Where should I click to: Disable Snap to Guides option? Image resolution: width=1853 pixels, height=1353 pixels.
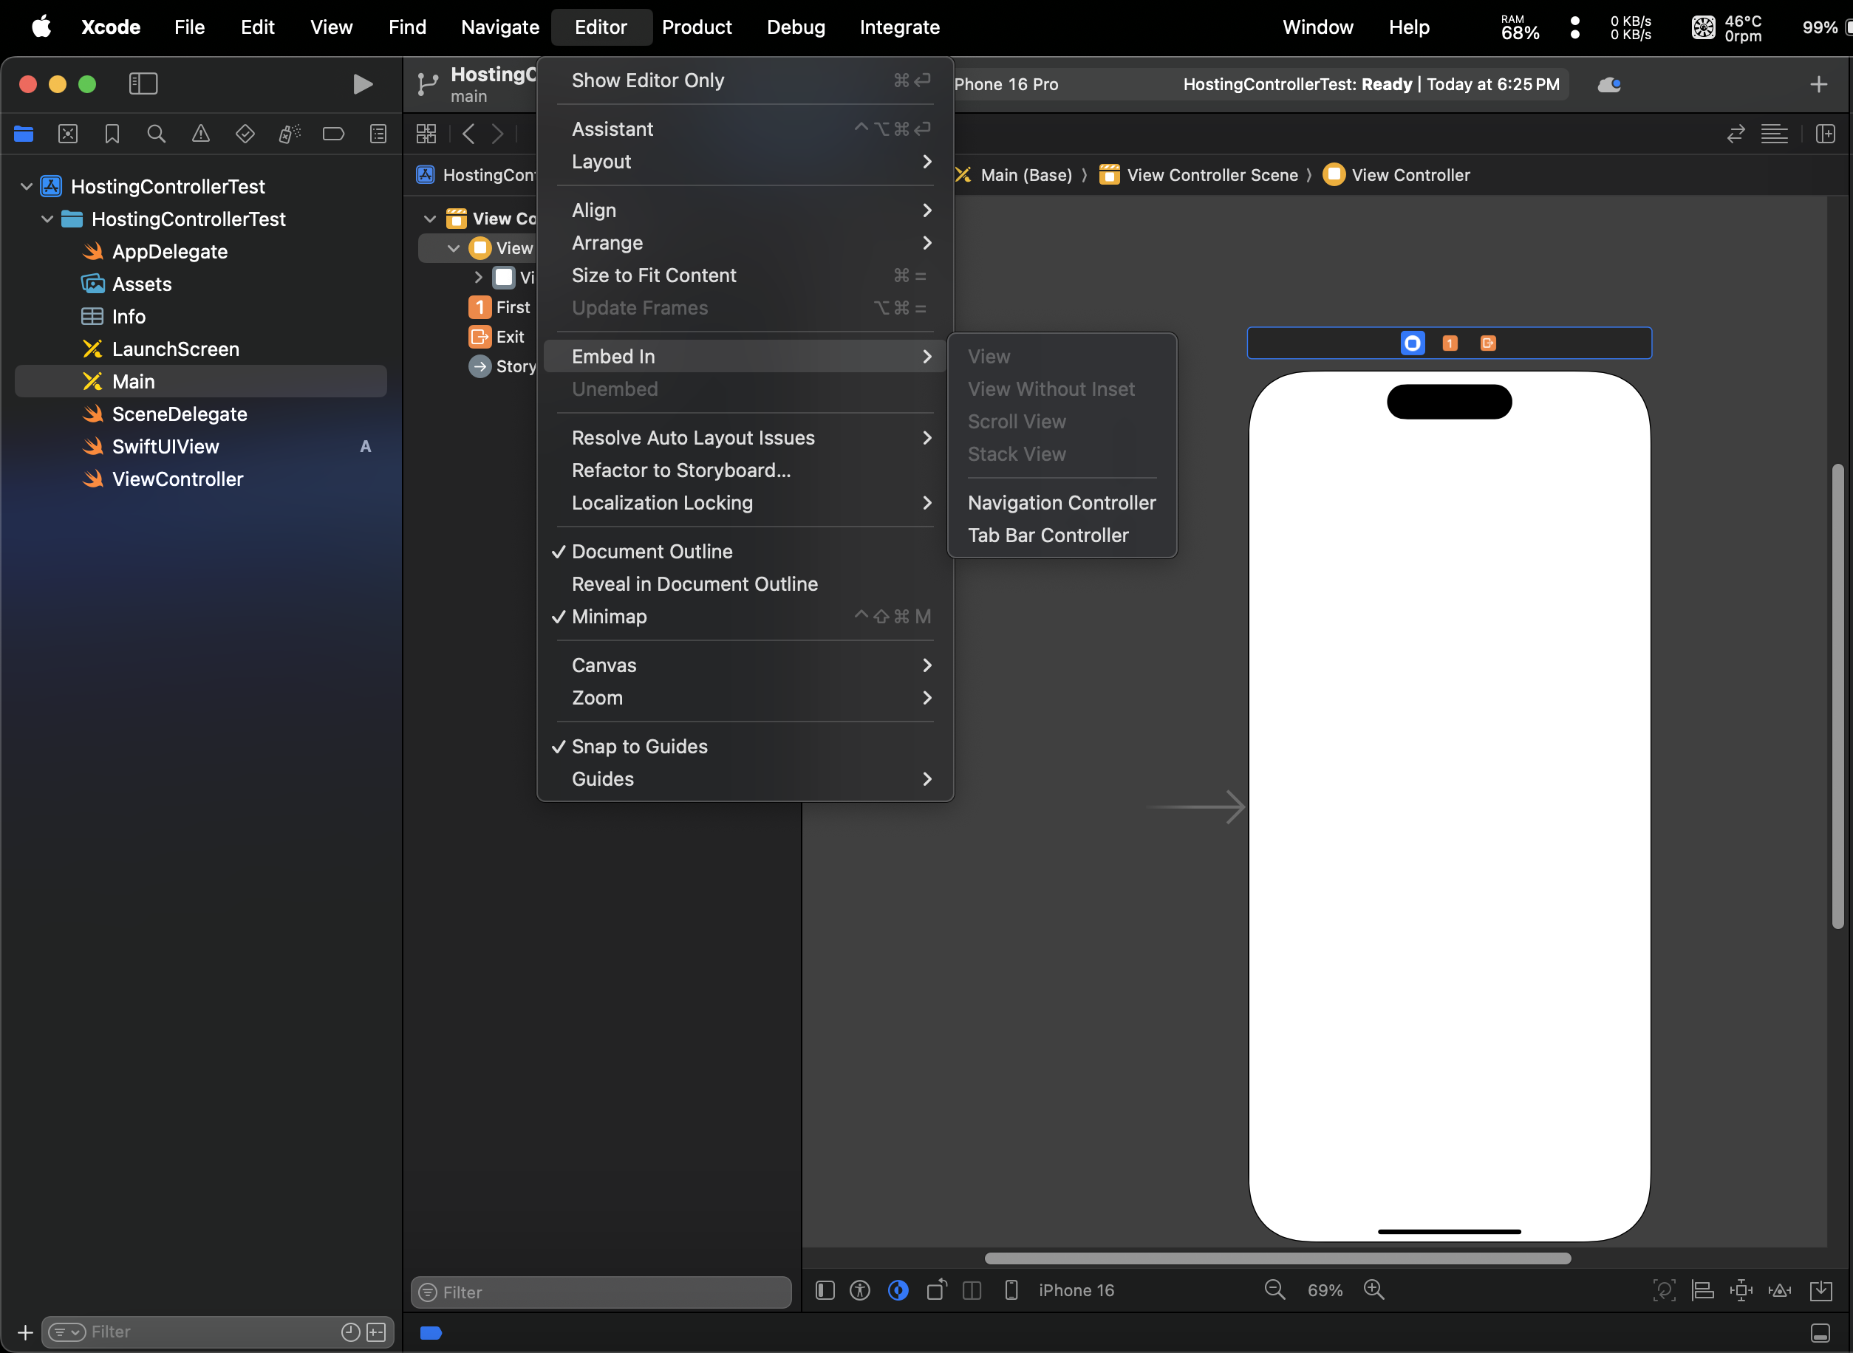(639, 746)
